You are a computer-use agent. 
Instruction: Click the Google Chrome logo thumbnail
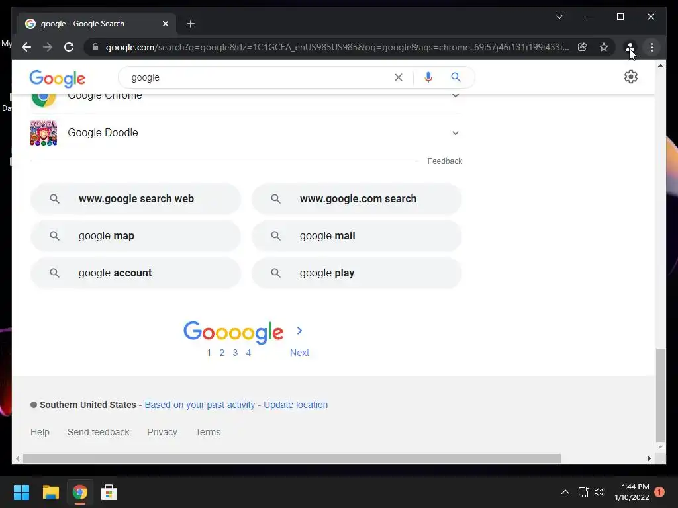tap(44, 100)
